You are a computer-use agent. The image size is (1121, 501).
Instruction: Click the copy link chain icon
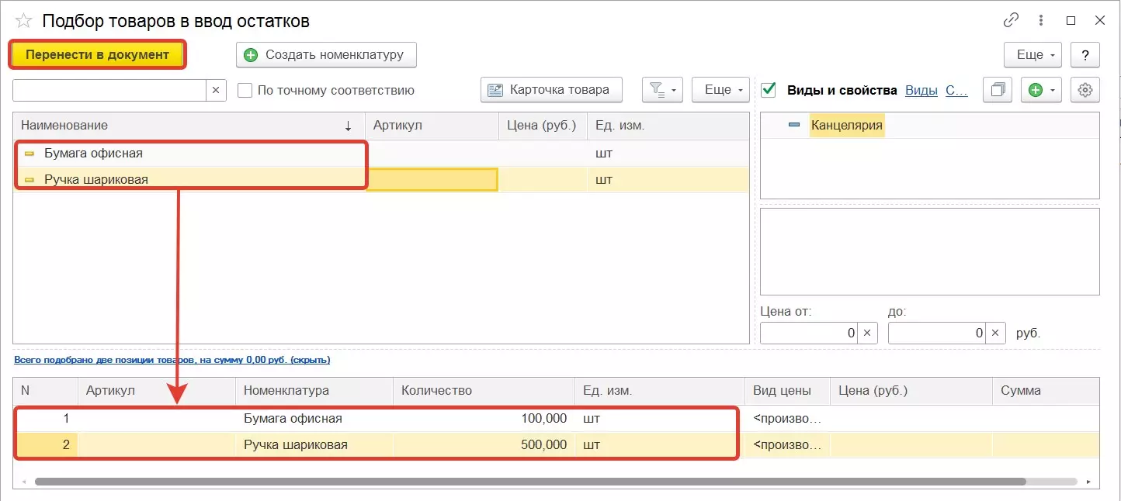[x=1011, y=21]
